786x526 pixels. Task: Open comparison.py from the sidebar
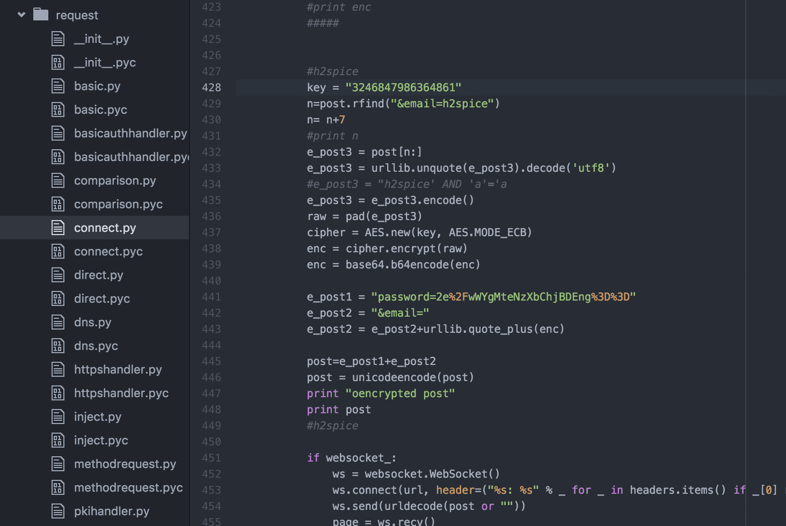pos(115,180)
